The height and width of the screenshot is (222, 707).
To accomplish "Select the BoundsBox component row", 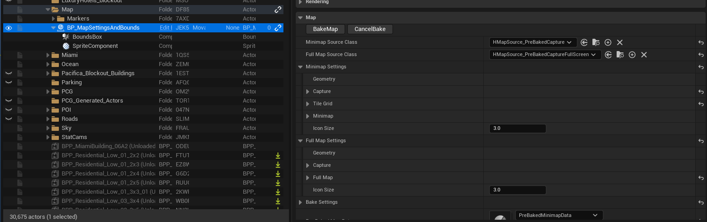I will (143, 37).
